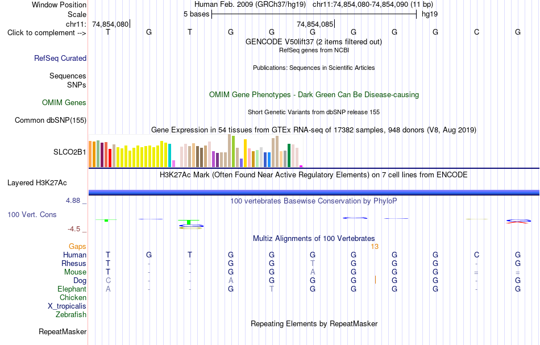Click 'Multiz Alignments of 100 Vertebrates' title
Screen dimensions: 540x345
(314, 238)
